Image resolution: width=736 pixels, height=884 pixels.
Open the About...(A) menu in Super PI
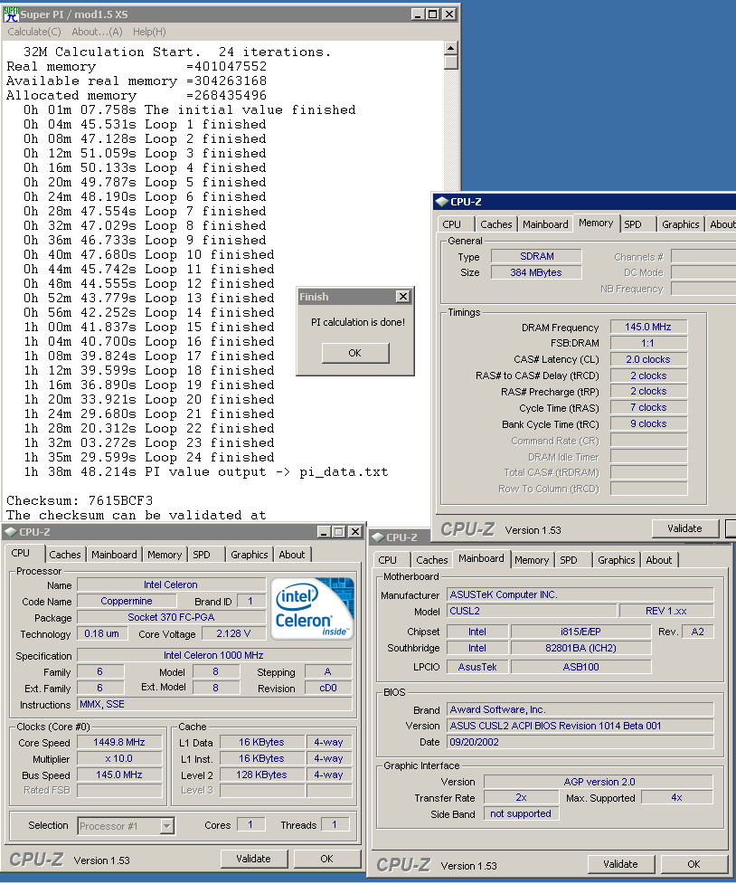pyautogui.click(x=97, y=32)
